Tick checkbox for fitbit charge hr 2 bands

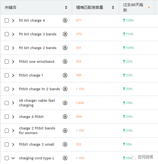(7, 89)
